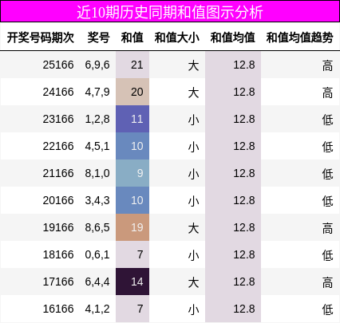Viewport: 340px width, 323px height.
Task: Click period number 21166
Action: coord(58,173)
